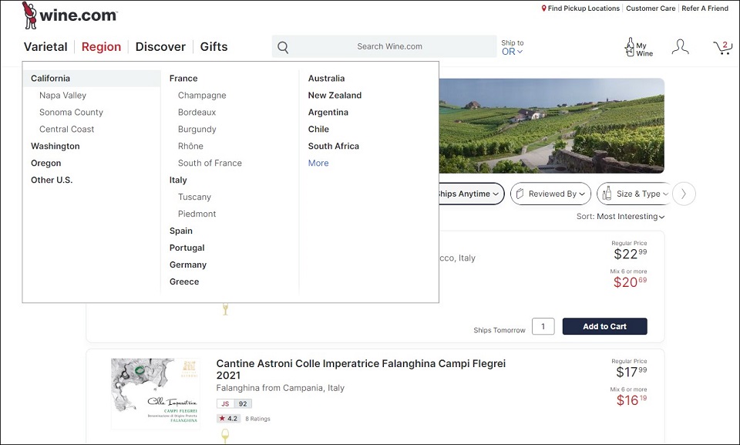Click the 8 Ratings link
This screenshot has height=445, width=740.
click(257, 419)
